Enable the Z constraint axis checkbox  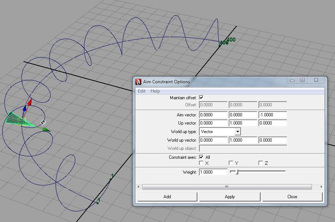tap(260, 163)
